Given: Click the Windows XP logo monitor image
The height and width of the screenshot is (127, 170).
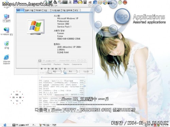Looking at the screenshot, I should [x=36, y=27].
